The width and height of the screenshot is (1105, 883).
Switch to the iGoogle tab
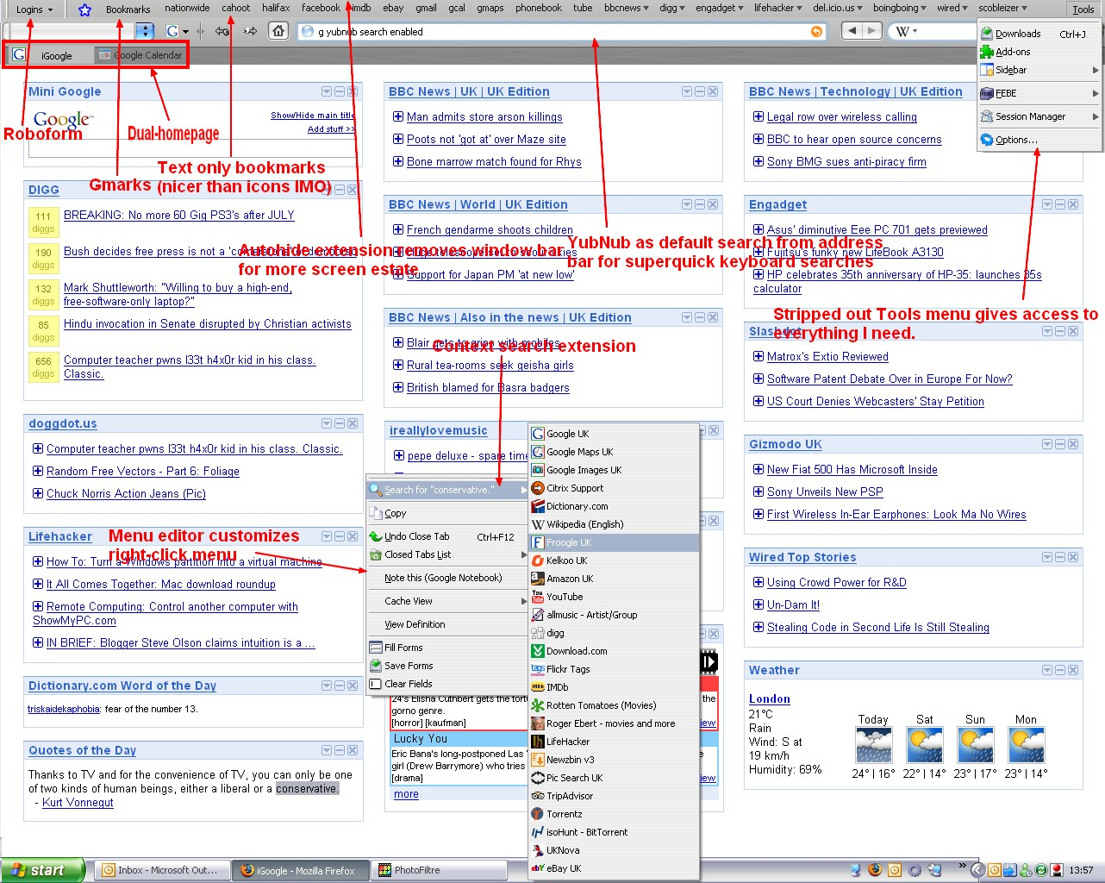48,55
